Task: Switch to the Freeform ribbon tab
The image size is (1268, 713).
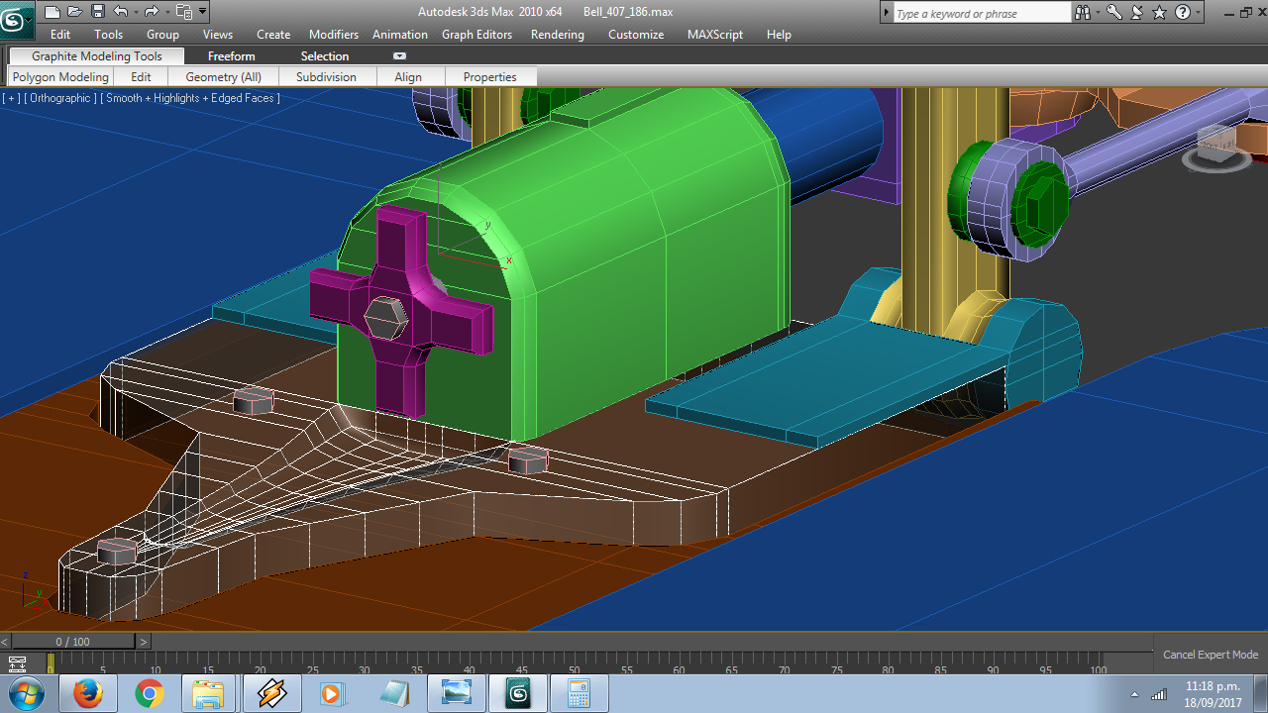Action: (231, 56)
